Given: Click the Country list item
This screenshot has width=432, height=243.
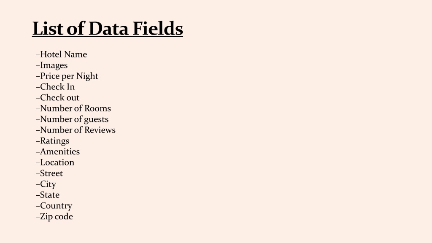Looking at the screenshot, I should click(x=54, y=206).
